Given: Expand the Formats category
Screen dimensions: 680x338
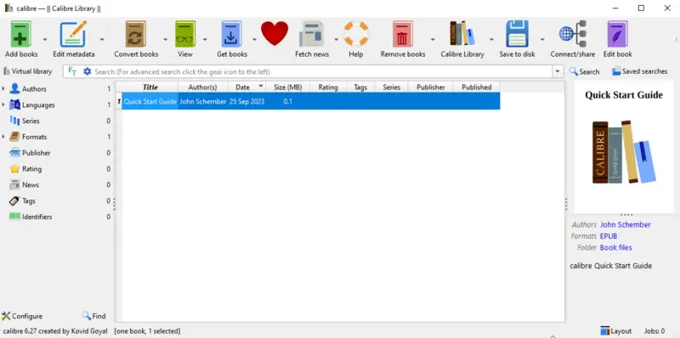Looking at the screenshot, I should point(3,137).
